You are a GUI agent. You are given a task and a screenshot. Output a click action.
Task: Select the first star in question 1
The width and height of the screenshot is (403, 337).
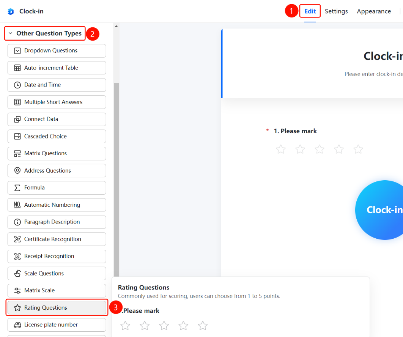click(x=281, y=149)
